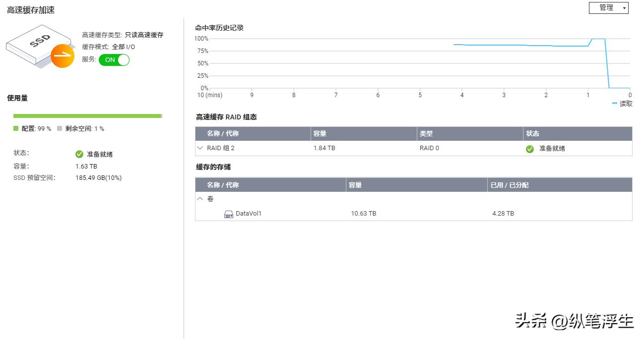Viewport: 644px width, 339px height.
Task: Click the gray 剩余空间 legend square
Action: pos(59,128)
